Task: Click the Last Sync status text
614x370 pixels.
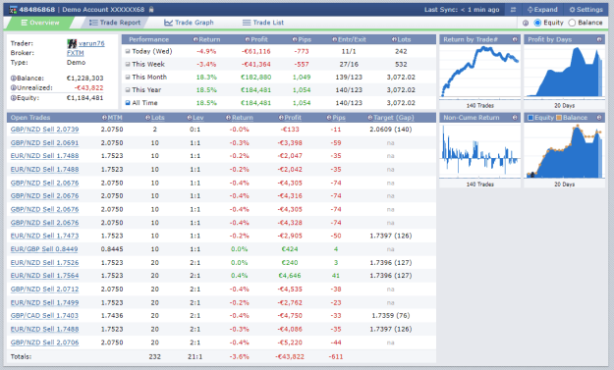Action: (462, 10)
